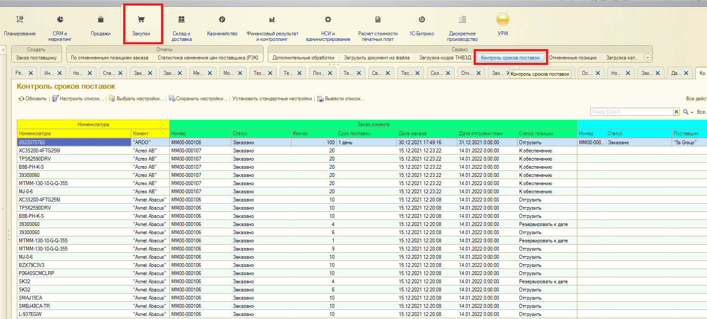Switch to the 'Скл...' tab
Screen dimensions: 707x319
pos(436,73)
